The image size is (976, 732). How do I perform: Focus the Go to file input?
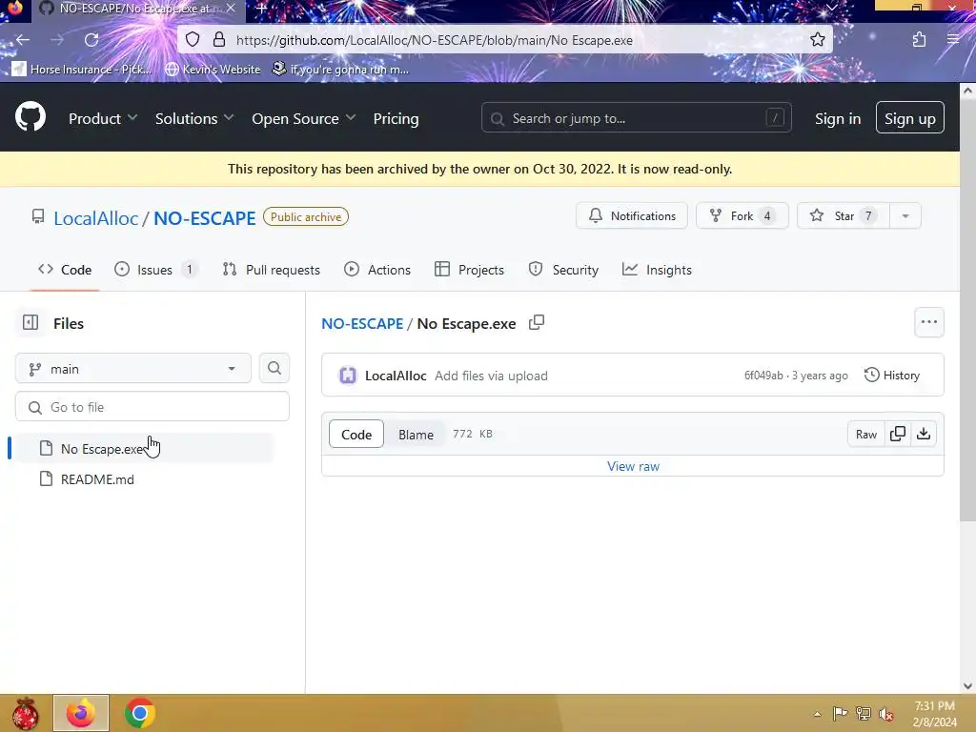point(152,407)
